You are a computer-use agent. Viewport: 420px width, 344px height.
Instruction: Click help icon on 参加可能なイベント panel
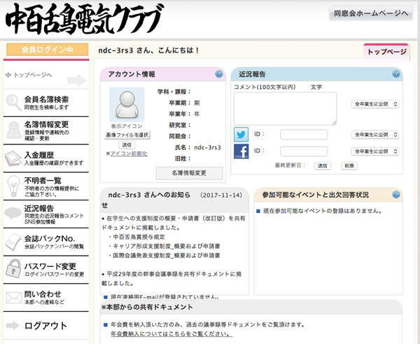pos(396,194)
